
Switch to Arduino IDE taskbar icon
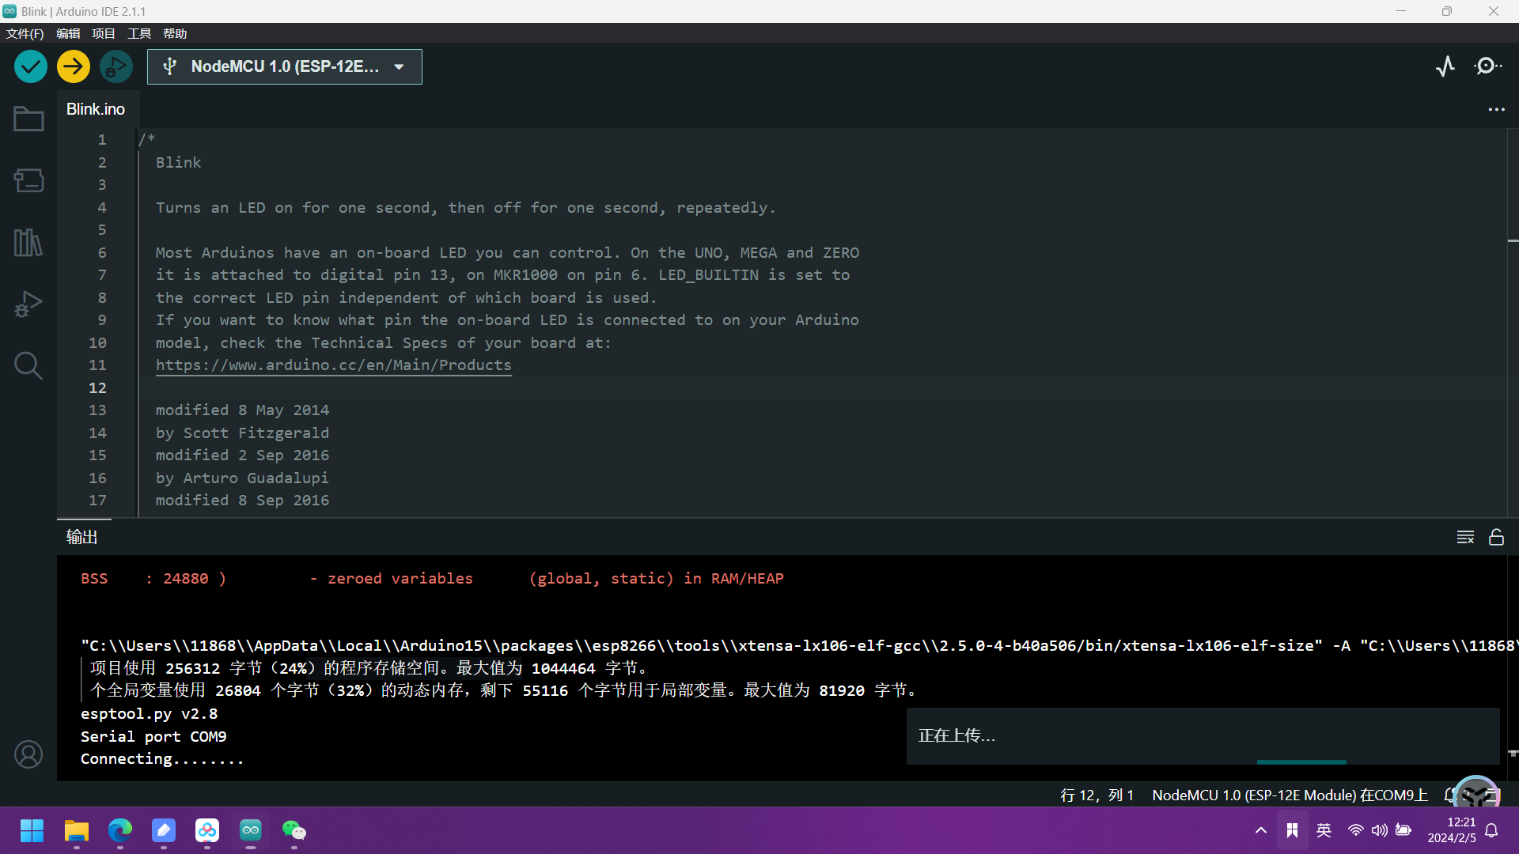[251, 830]
